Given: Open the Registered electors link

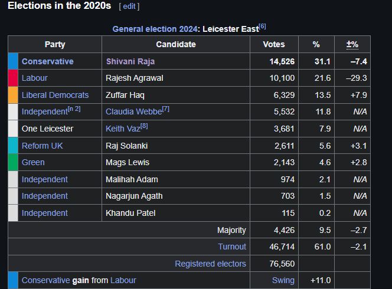Looking at the screenshot, I should pyautogui.click(x=210, y=264).
